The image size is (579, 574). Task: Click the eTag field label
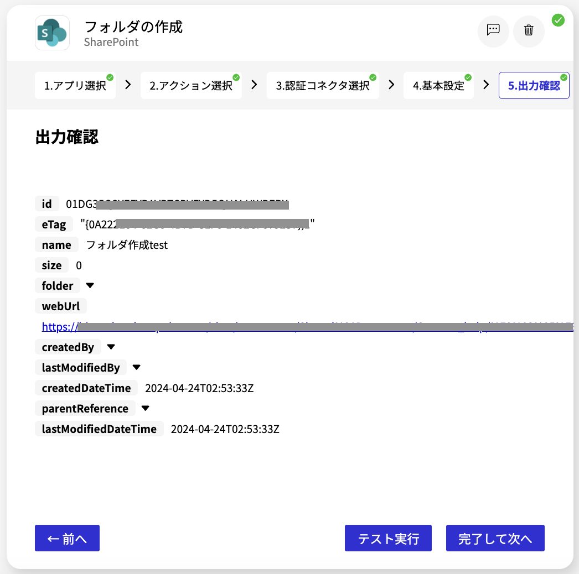pyautogui.click(x=54, y=225)
